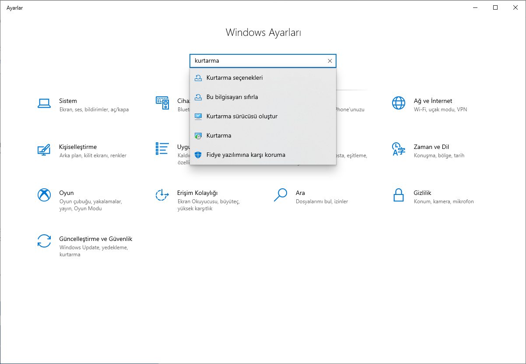Viewport: 526px width, 364px height.
Task: Select Kurtarma seçenekleri suggestion
Action: coord(263,78)
